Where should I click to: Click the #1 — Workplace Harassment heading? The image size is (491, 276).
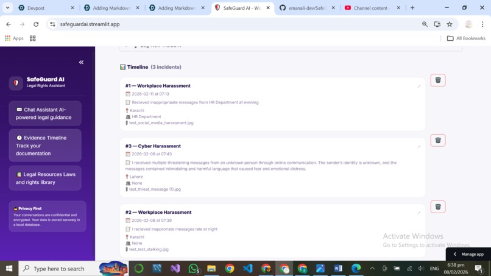158,85
